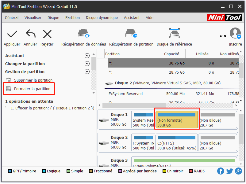
Task: Open the Disque menu
Action: [x=53, y=18]
